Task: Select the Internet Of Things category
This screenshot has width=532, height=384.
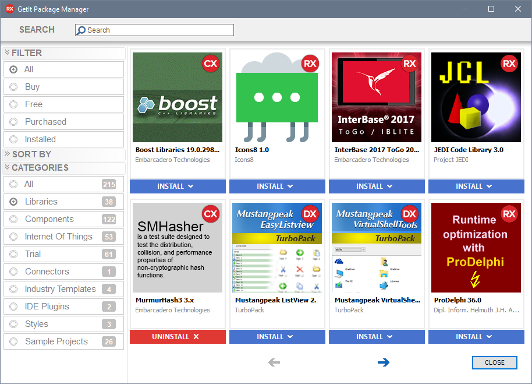Action: [64, 237]
